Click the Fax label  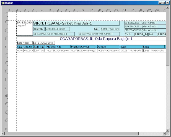pos(96,29)
